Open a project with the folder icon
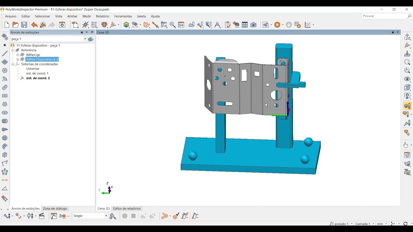413x232 pixels. point(15,25)
